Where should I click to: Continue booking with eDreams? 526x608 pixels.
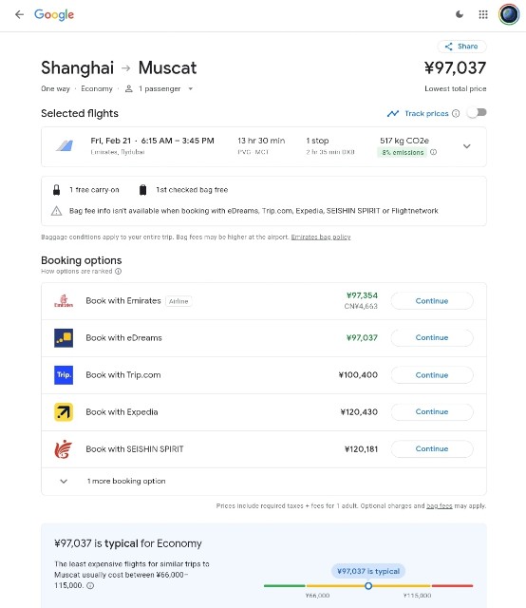pyautogui.click(x=432, y=338)
